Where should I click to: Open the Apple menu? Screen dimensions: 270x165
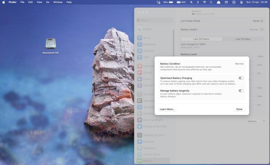(x=4, y=2)
